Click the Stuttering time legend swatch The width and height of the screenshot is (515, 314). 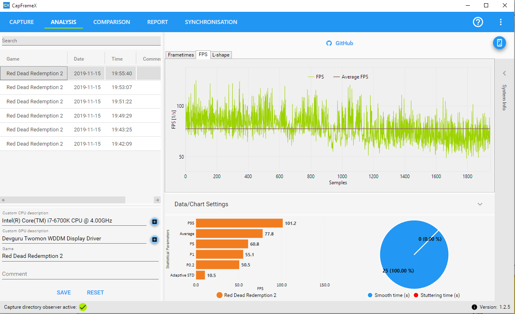pyautogui.click(x=416, y=295)
